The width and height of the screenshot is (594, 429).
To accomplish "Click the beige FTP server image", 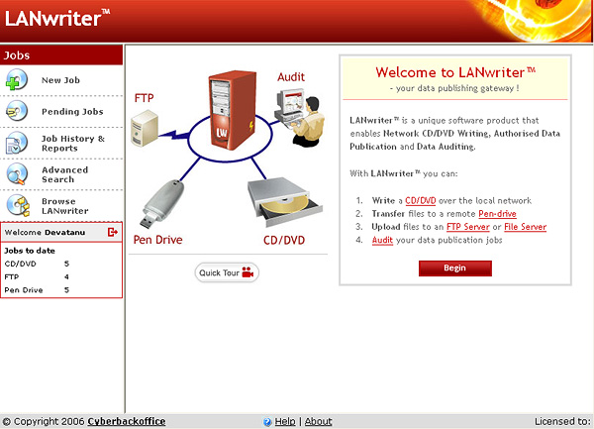I will click(x=145, y=128).
